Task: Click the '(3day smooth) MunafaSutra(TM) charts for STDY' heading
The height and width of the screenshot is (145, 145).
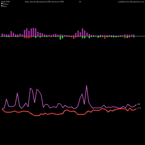Action: 44,2
